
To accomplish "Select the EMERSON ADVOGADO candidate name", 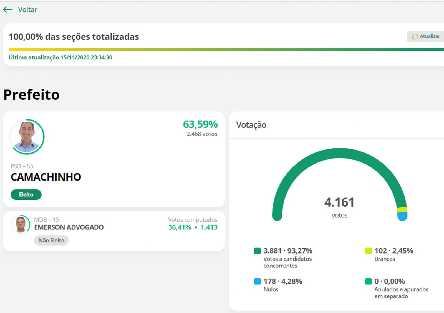I will click(x=69, y=227).
